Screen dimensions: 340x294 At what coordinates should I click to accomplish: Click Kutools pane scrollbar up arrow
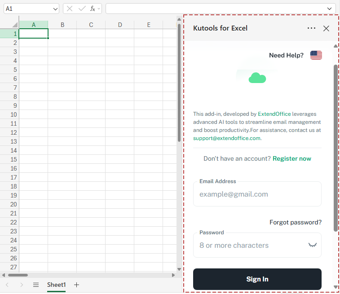pos(336,46)
